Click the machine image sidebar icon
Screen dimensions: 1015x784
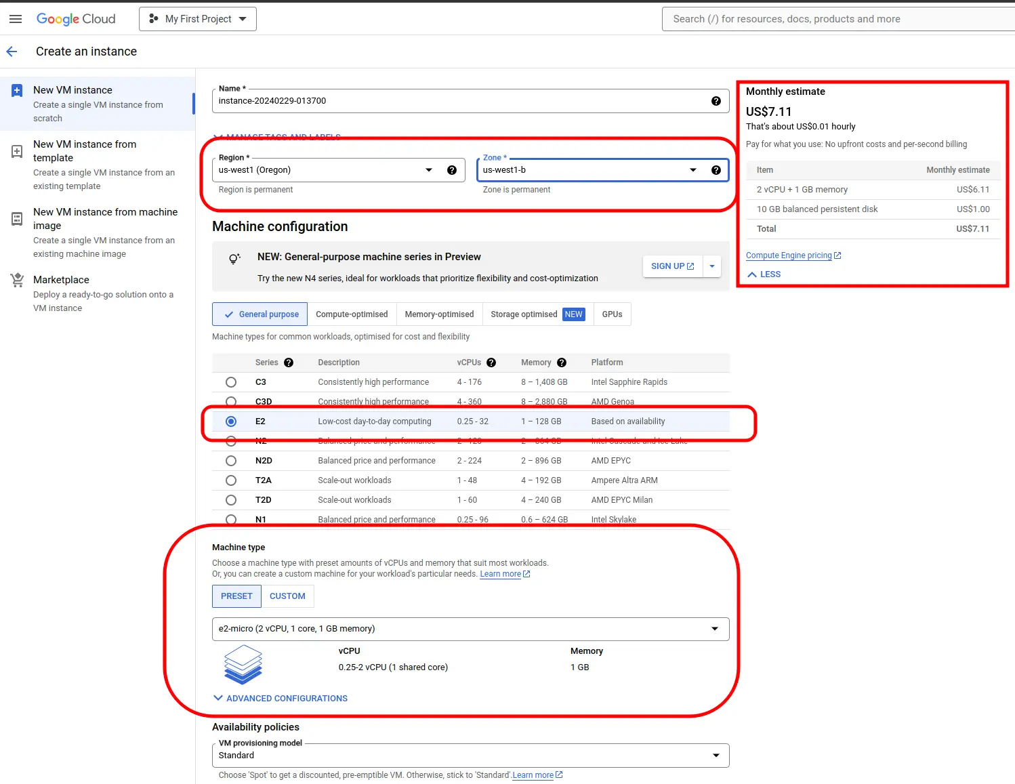(x=17, y=219)
